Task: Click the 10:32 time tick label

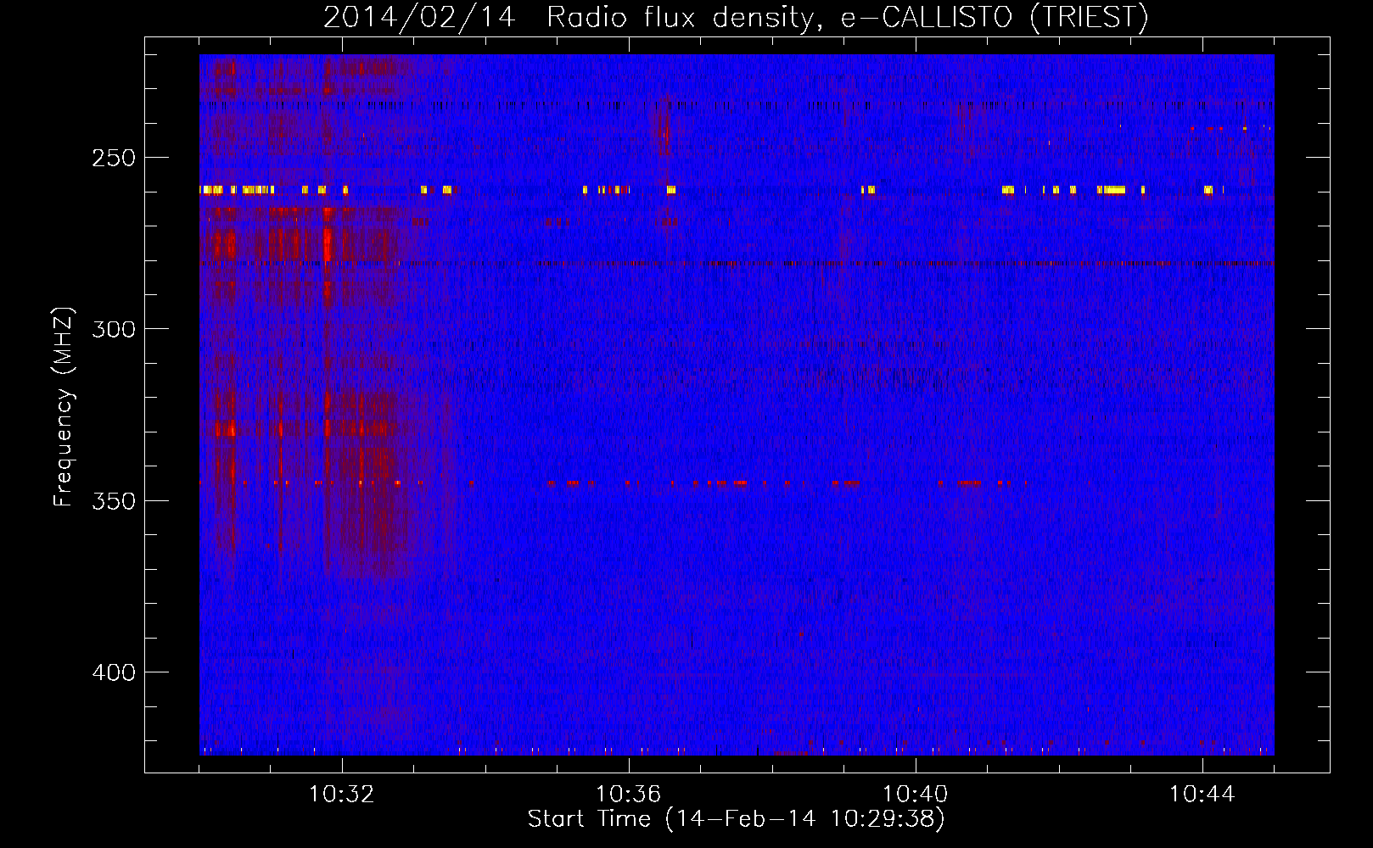Action: (x=342, y=795)
